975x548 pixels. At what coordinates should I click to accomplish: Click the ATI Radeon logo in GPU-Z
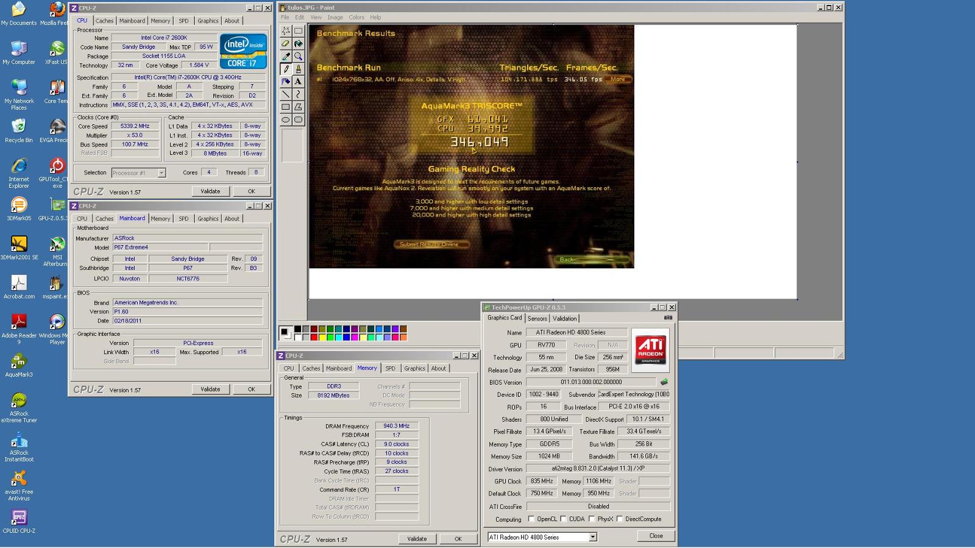pyautogui.click(x=650, y=350)
